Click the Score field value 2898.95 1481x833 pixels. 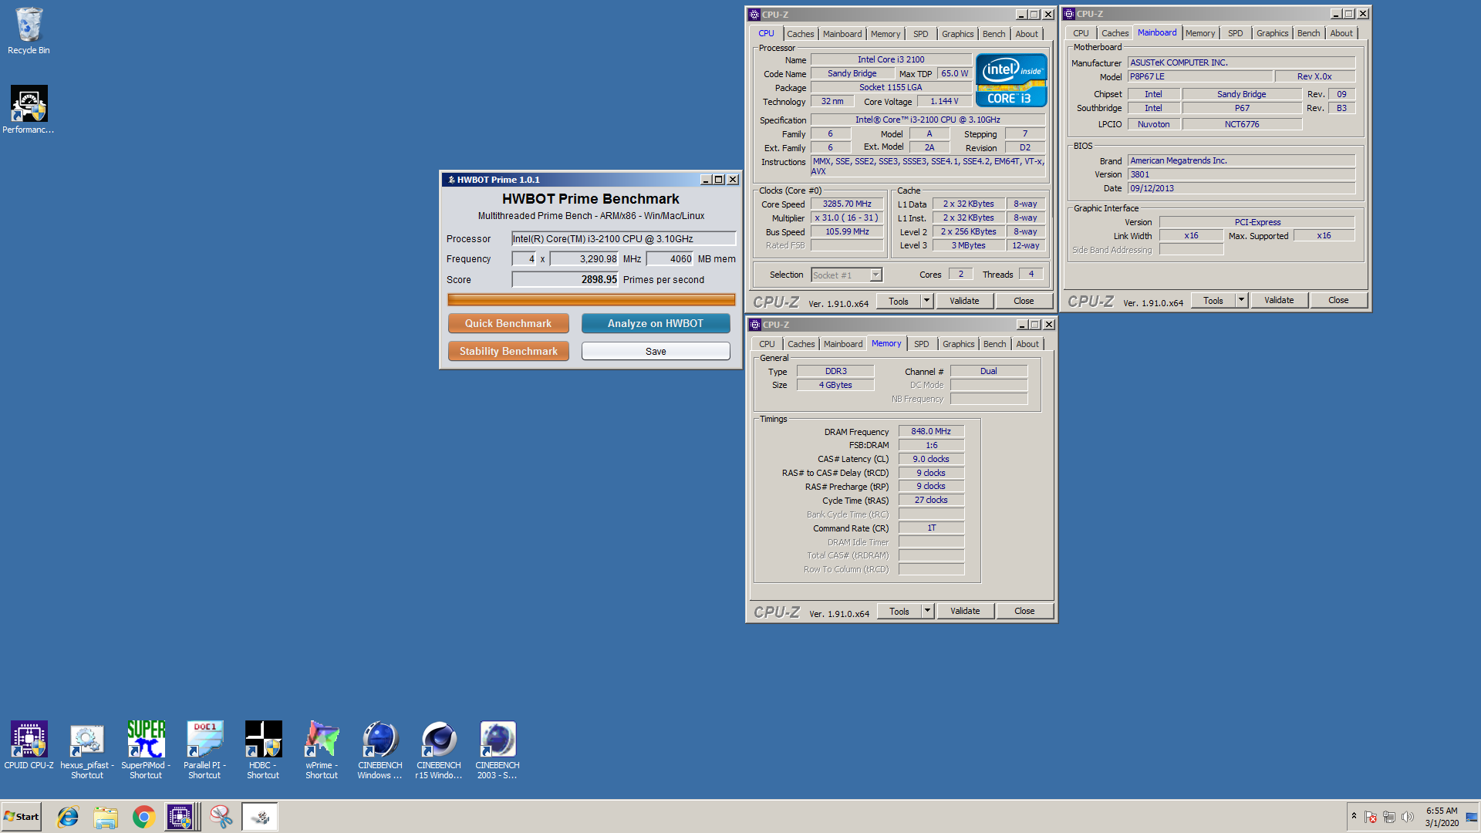pos(565,280)
